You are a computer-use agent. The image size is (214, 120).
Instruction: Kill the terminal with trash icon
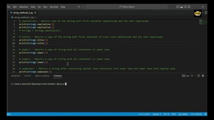(x=203, y=76)
